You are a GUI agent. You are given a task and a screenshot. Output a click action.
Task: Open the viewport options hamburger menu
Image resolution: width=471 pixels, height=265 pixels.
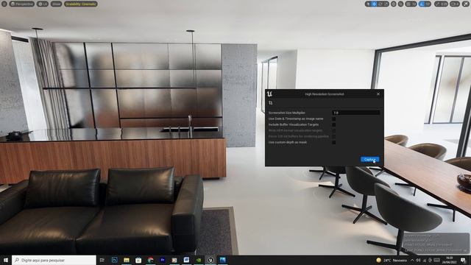click(x=4, y=4)
